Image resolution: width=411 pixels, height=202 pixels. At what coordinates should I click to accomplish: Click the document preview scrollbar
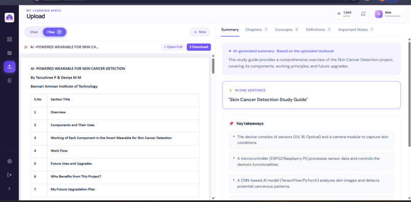[x=213, y=66]
